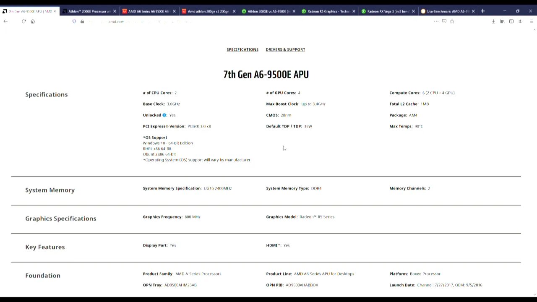
Task: Open Firefox account icon
Action: pos(520,21)
